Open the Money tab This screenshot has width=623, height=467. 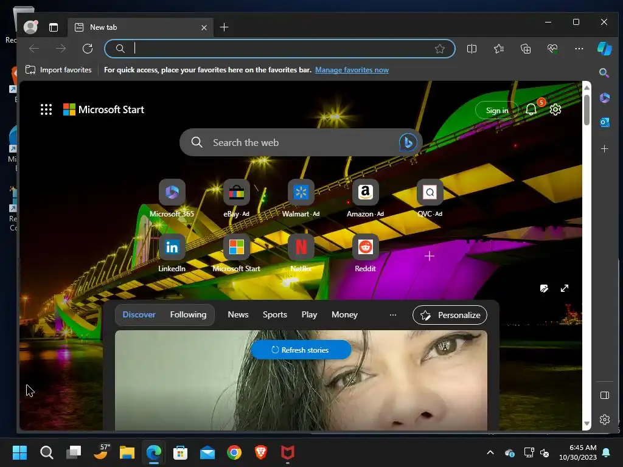coord(344,314)
